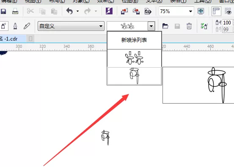Viewport: 234px width, 167px height.
Task: Select the Calligraphic pen mode icon
Action: coord(15,26)
